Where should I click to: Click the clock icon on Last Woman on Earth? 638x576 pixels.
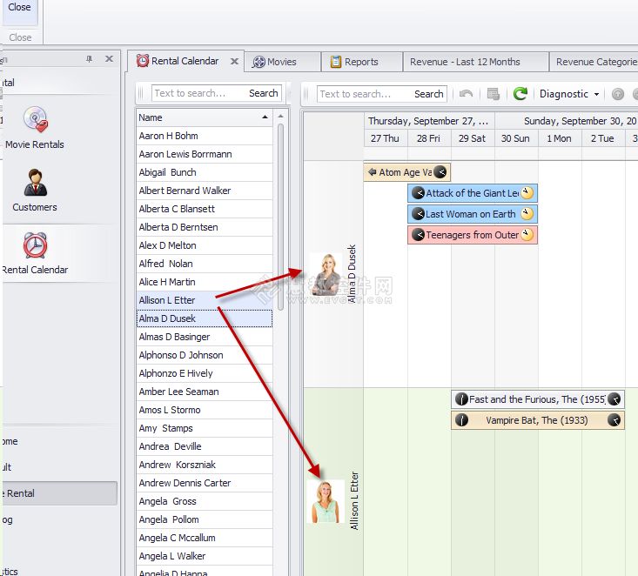[527, 213]
